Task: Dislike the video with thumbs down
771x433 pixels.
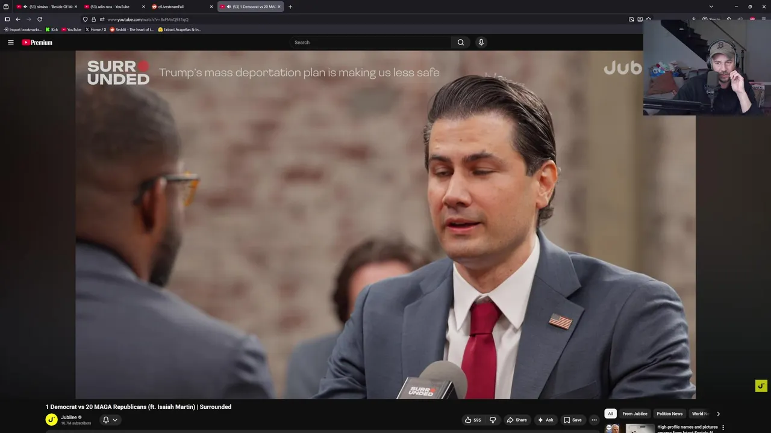Action: point(493,420)
